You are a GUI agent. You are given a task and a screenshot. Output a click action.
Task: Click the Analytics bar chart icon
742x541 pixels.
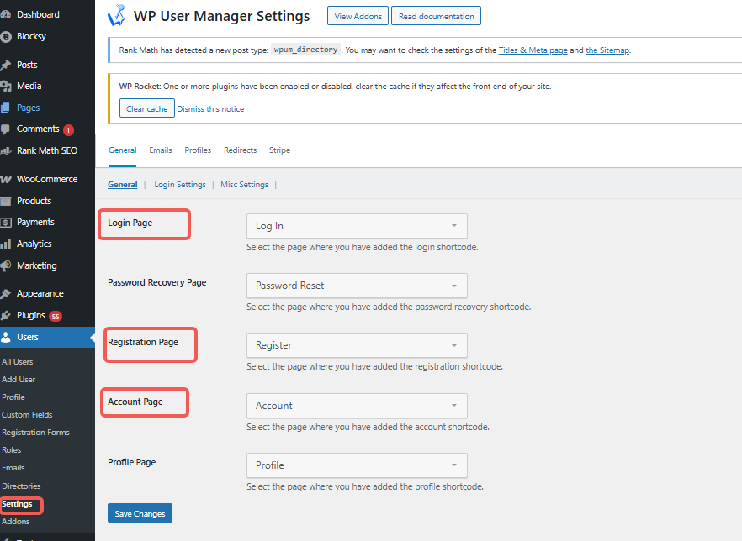(x=6, y=244)
